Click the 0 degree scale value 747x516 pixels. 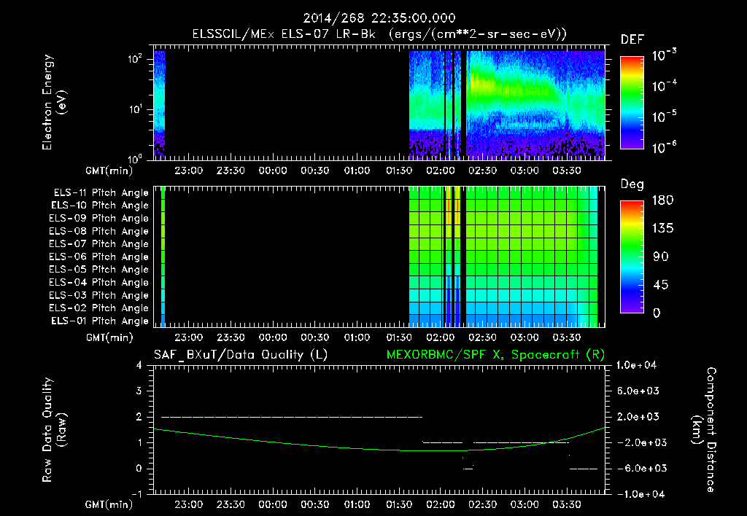[657, 313]
